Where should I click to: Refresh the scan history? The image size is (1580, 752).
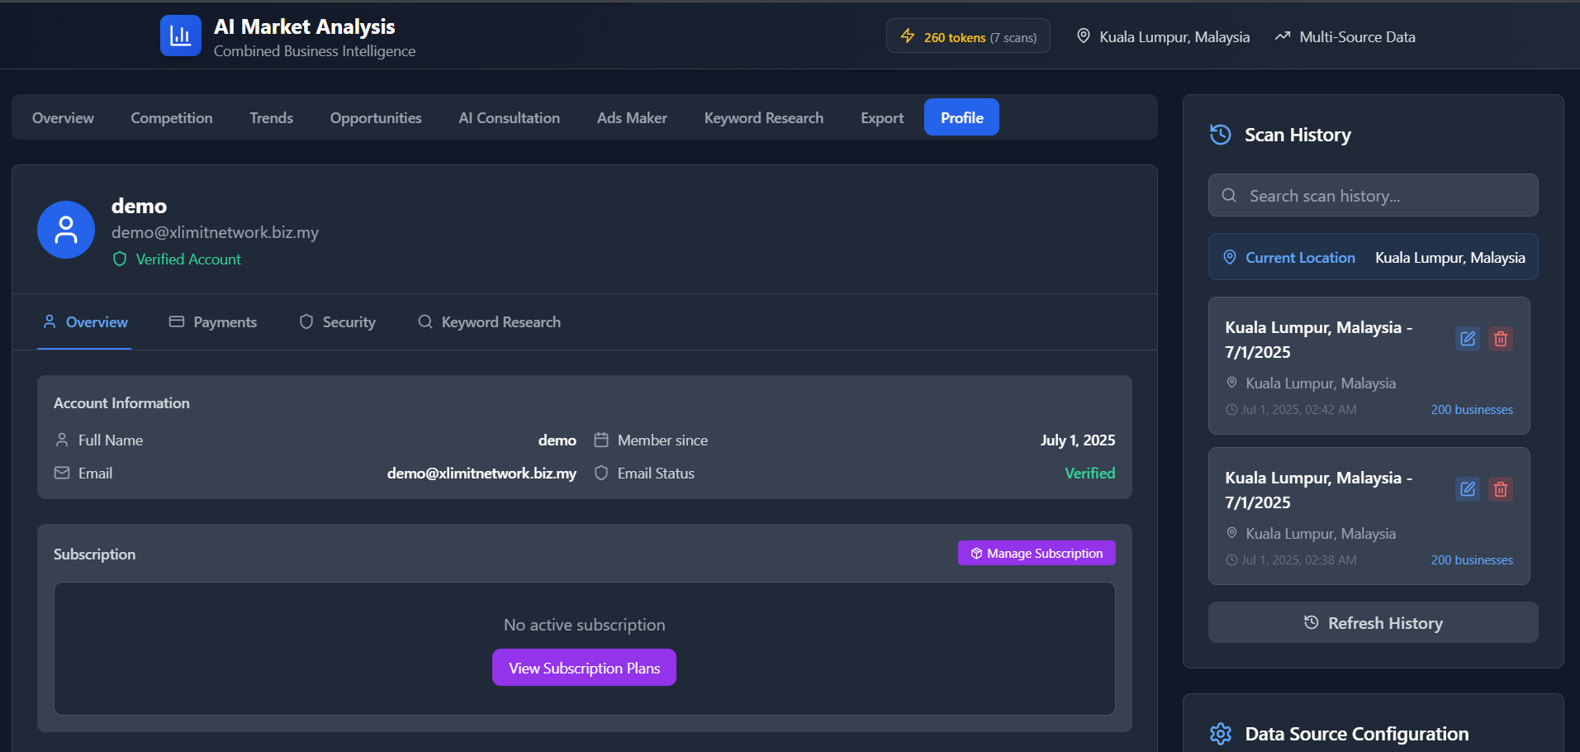point(1373,622)
